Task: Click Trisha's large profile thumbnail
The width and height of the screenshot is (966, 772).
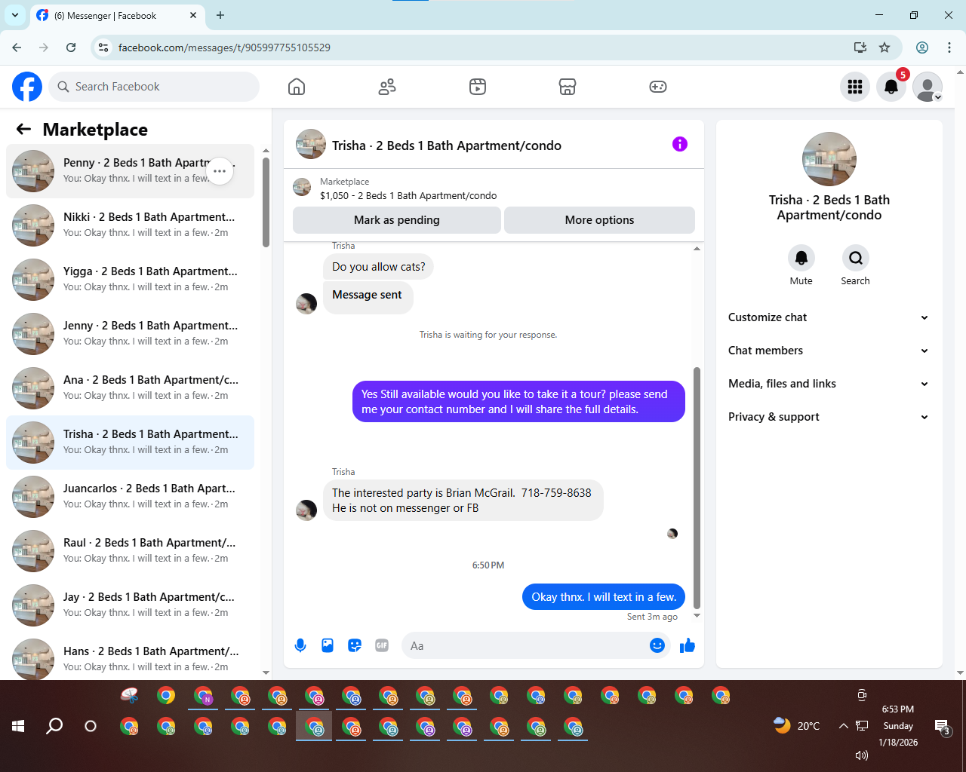Action: (x=829, y=159)
